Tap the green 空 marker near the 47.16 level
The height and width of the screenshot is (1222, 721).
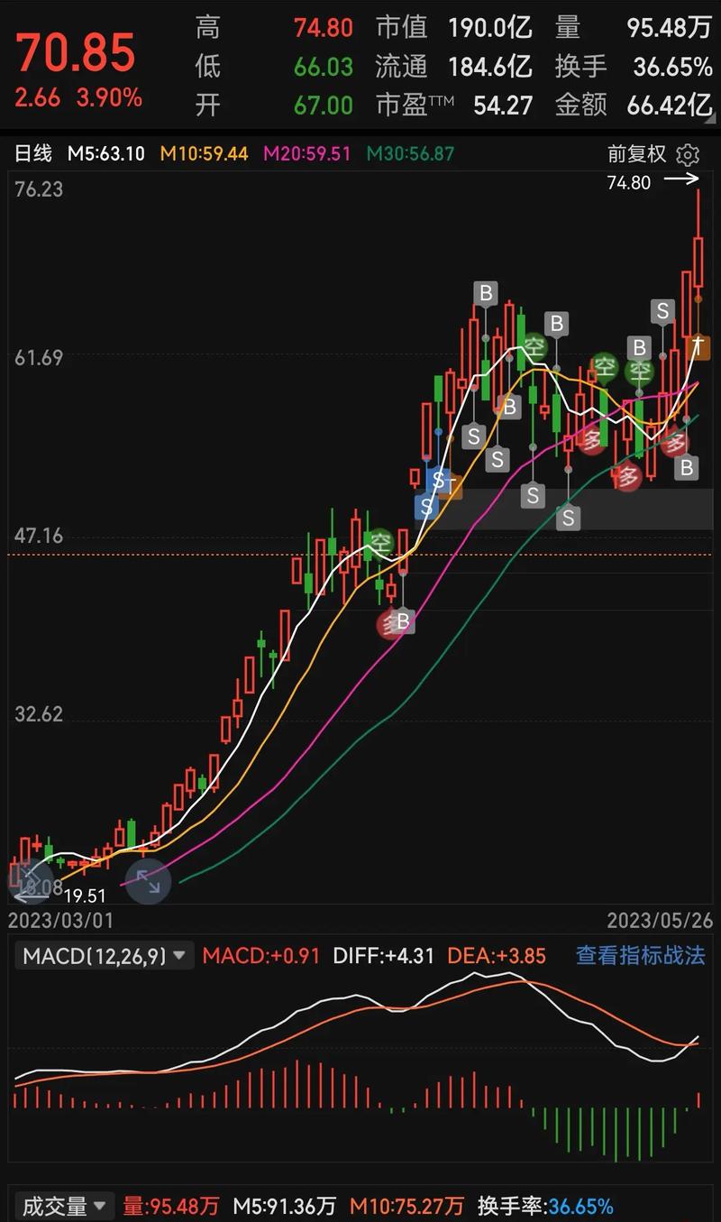(x=379, y=542)
